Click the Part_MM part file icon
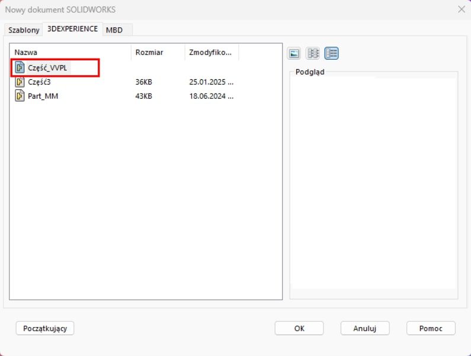This screenshot has width=471, height=356. (x=20, y=96)
